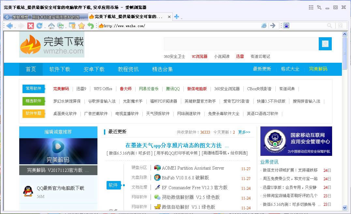Open the UC浏览器 link below search
The image size is (351, 214).
click(199, 57)
